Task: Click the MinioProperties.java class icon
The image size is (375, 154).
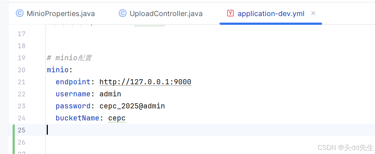Action: click(x=20, y=14)
